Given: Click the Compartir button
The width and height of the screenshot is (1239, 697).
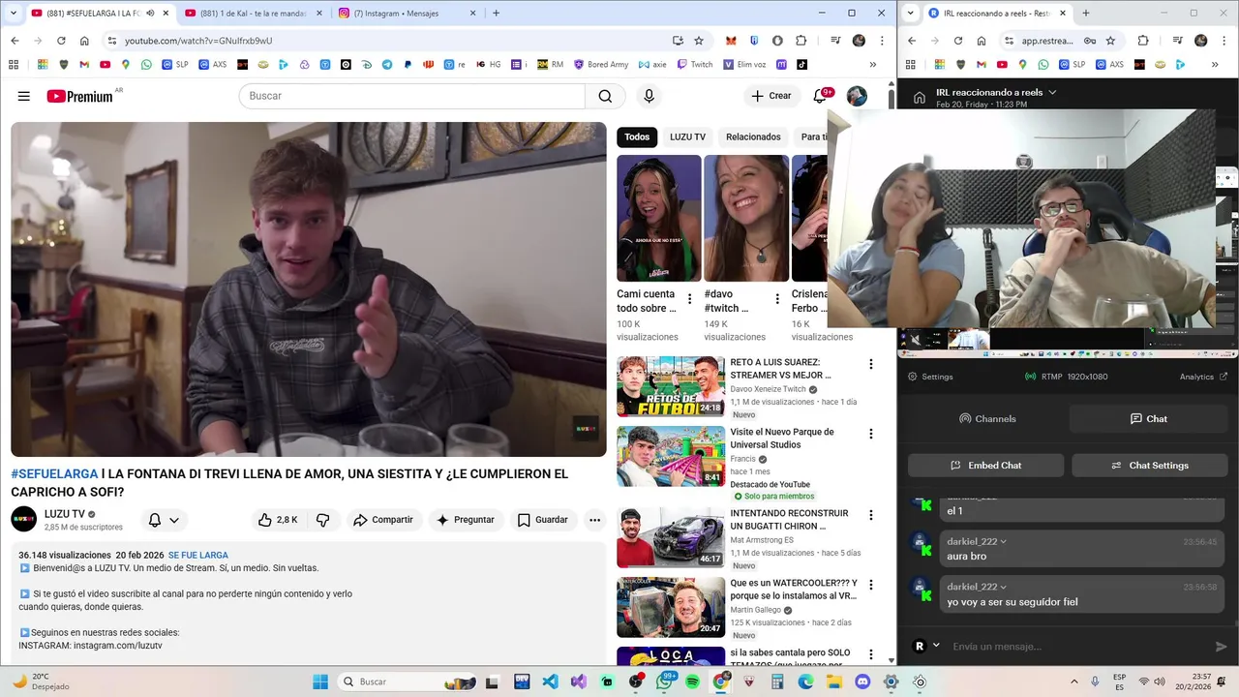Looking at the screenshot, I should pos(383,520).
